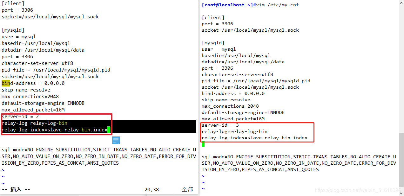This screenshot has height=196, width=404.
Task: Click max_connections=2048 in right terminal
Action: coord(230,106)
